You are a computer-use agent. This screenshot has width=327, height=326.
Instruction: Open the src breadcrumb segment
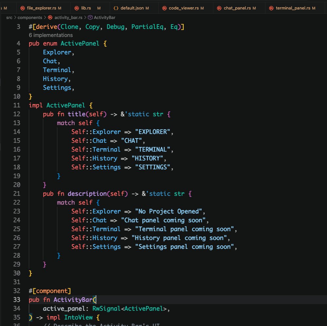point(9,17)
